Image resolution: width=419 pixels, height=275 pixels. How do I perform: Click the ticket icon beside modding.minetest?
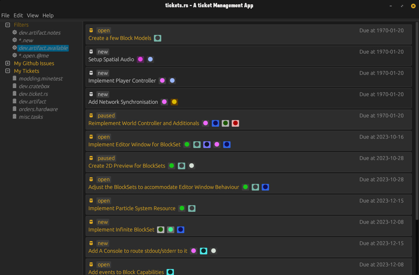tap(14, 78)
